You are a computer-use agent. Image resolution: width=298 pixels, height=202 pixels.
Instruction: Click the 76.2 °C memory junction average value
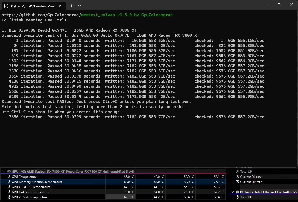point(219,182)
